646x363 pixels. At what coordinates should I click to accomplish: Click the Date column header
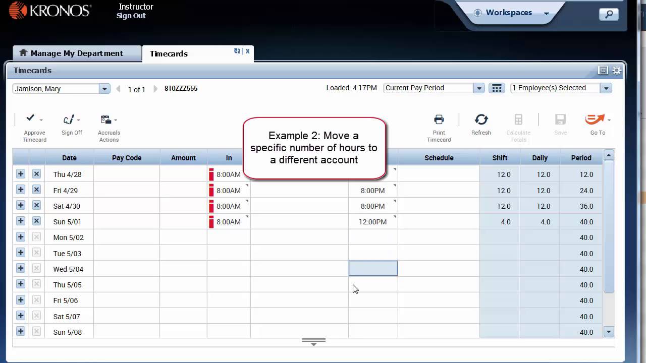point(69,158)
